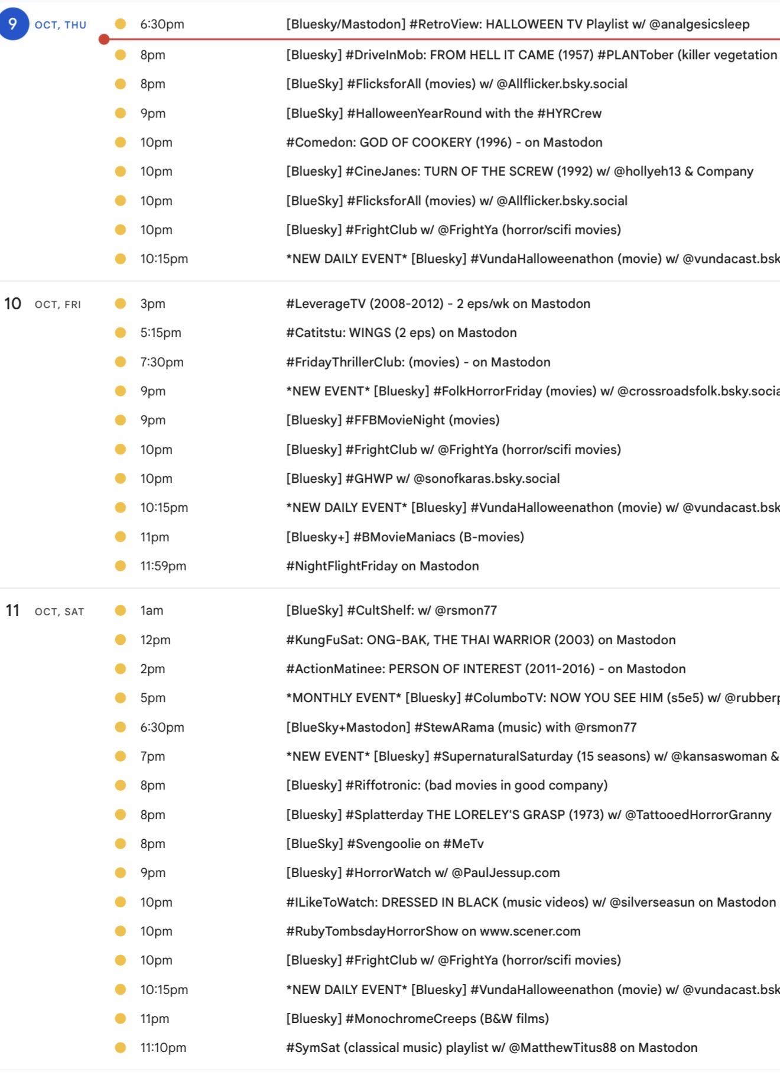Viewport: 780px width, 1075px height.
Task: Open the #Riffotronic bad movies event
Action: click(x=446, y=785)
